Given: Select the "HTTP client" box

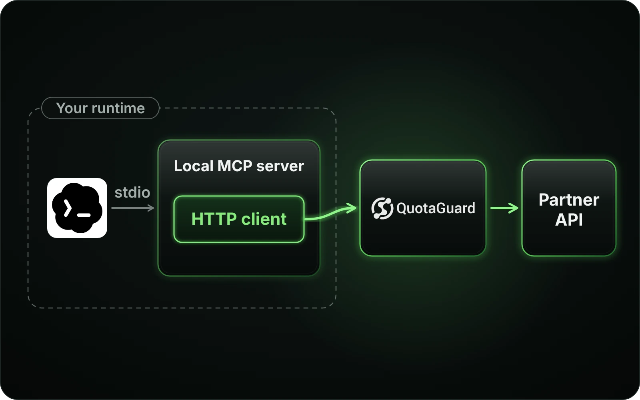Looking at the screenshot, I should coord(239,219).
